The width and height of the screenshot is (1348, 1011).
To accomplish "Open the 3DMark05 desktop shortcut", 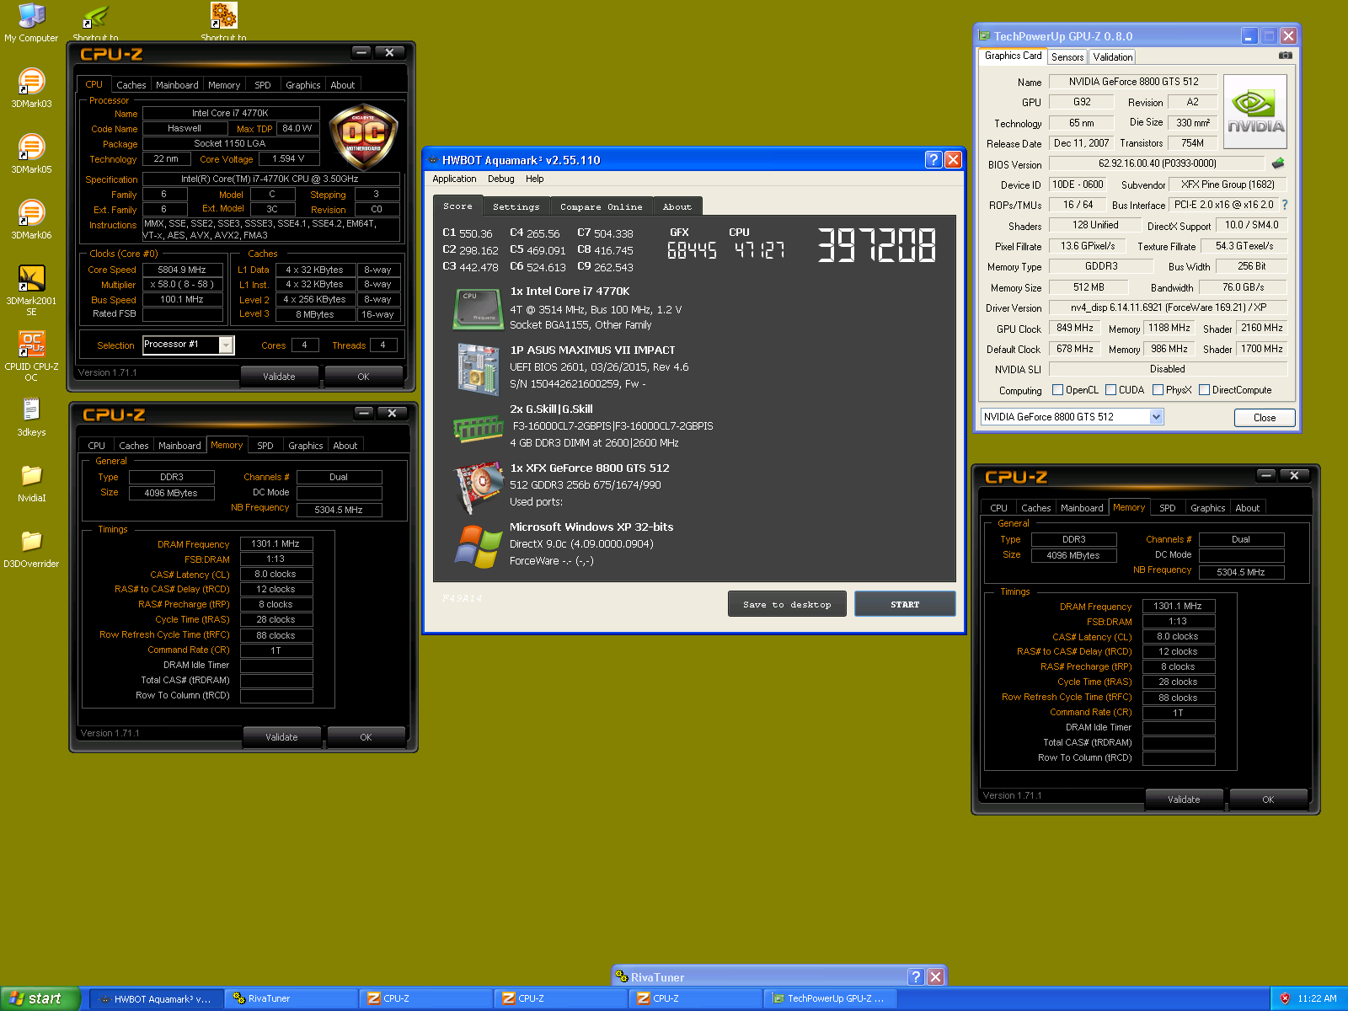I will click(x=31, y=153).
